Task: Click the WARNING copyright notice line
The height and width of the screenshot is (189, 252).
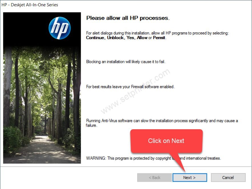Action: (154, 158)
